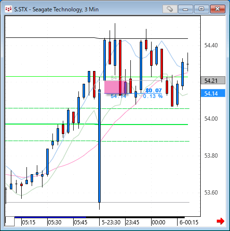Click the blue 54.14 price marker
Image resolution: width=230 pixels, height=231 pixels.
click(x=213, y=93)
